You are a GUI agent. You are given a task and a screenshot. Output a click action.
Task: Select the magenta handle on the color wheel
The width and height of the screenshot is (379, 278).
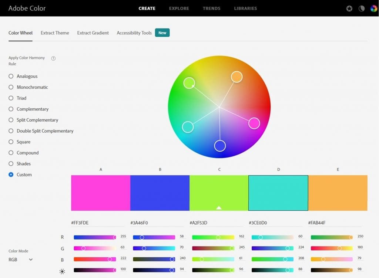tap(254, 123)
